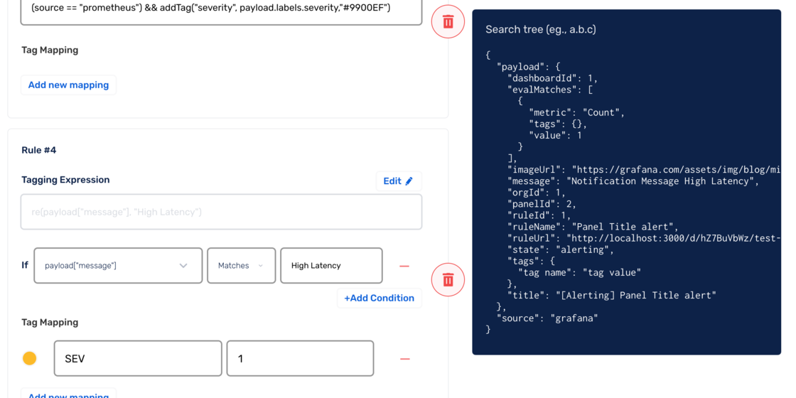Open the Matches operator dropdown

[x=241, y=266]
